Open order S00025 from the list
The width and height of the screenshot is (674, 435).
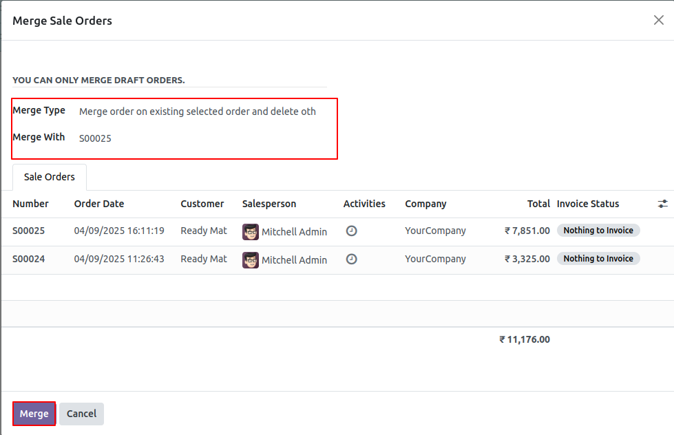(x=28, y=231)
